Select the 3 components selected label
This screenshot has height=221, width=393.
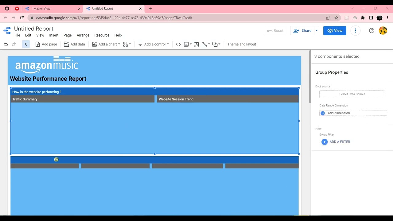click(337, 56)
